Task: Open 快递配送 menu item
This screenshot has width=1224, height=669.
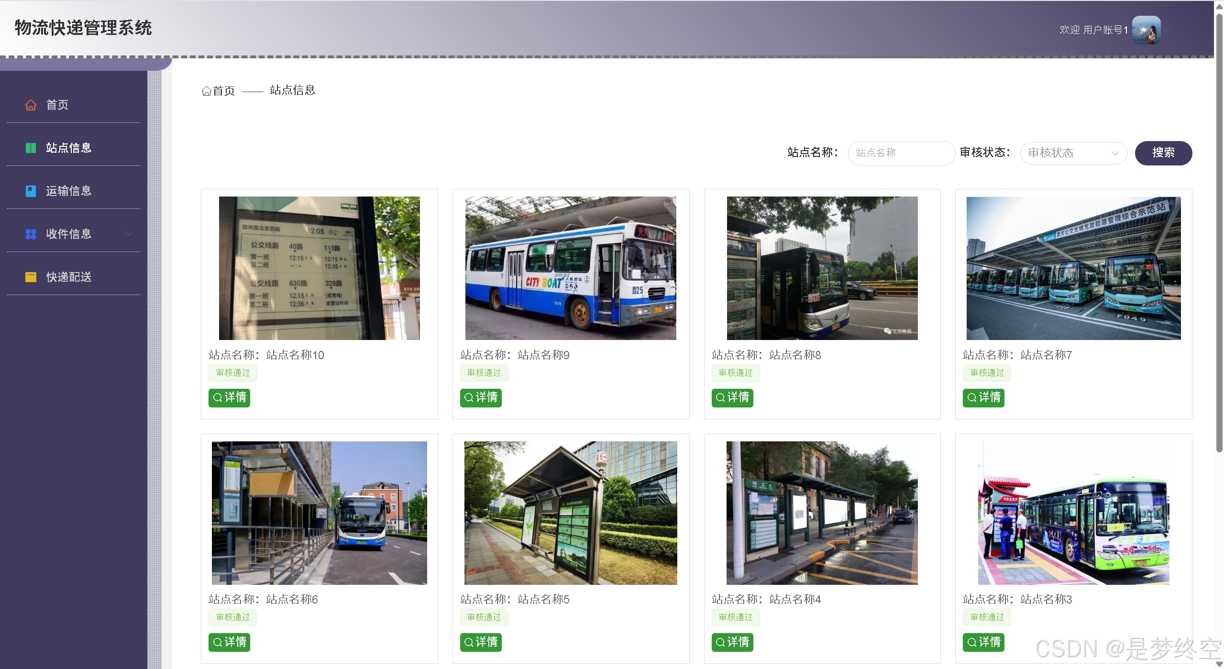Action: click(x=68, y=277)
